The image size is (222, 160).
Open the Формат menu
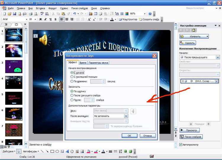click(x=52, y=8)
